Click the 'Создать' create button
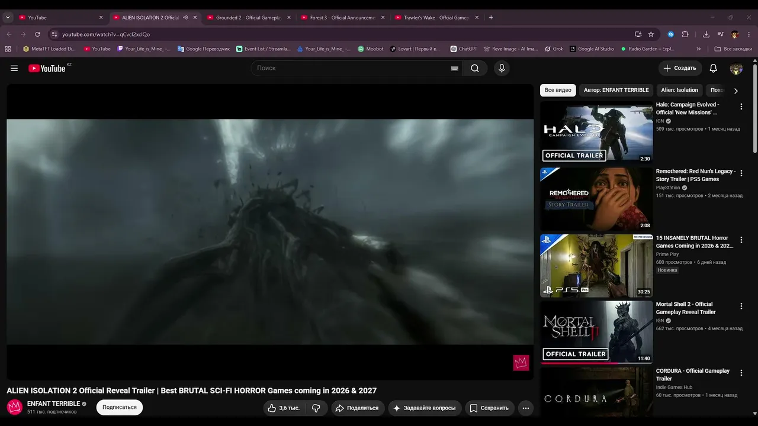The height and width of the screenshot is (426, 758). pyautogui.click(x=680, y=68)
